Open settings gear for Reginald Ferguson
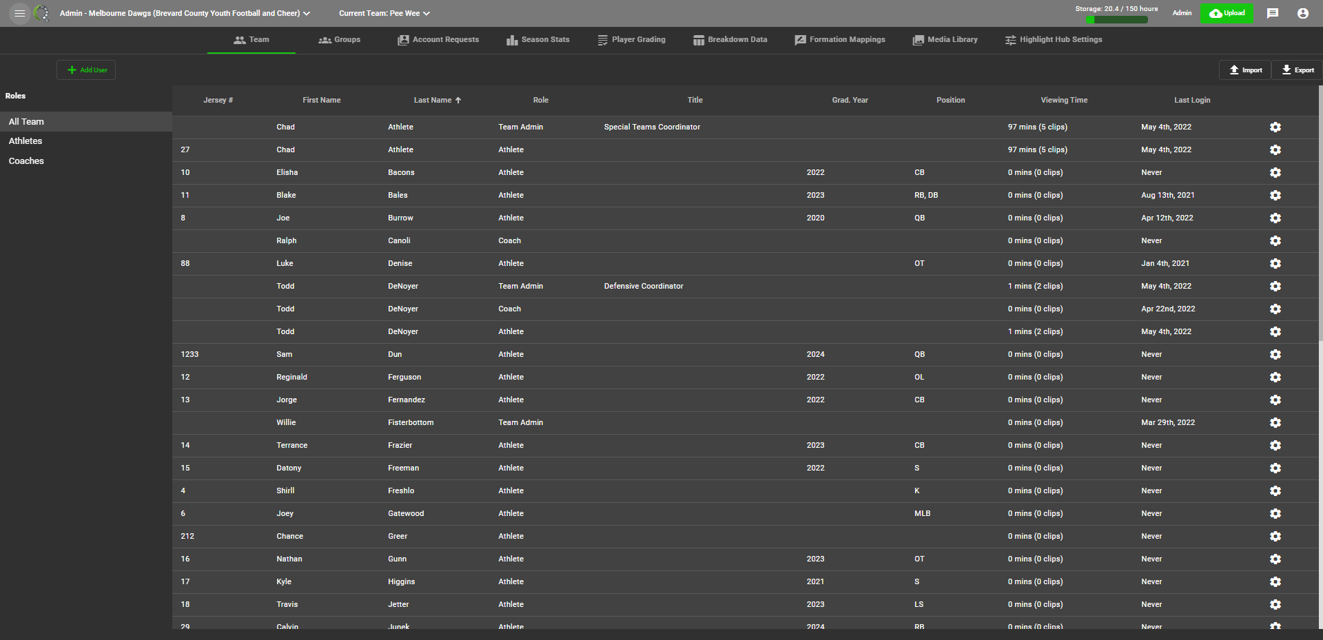Screen dimensions: 1323x640 pyautogui.click(x=1275, y=377)
